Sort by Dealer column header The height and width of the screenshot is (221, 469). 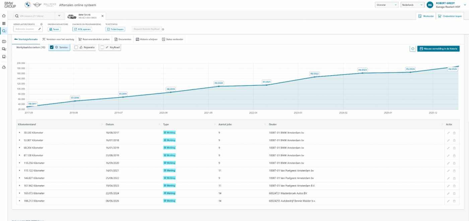point(273,124)
